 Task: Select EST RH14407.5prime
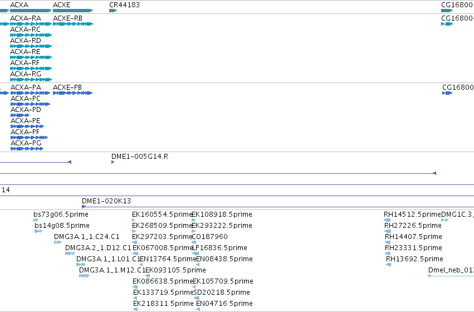click(x=388, y=242)
